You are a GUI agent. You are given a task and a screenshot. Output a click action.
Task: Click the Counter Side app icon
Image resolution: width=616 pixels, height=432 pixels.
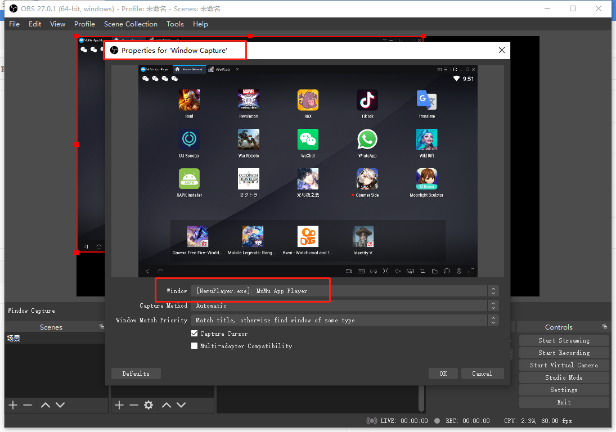(367, 179)
